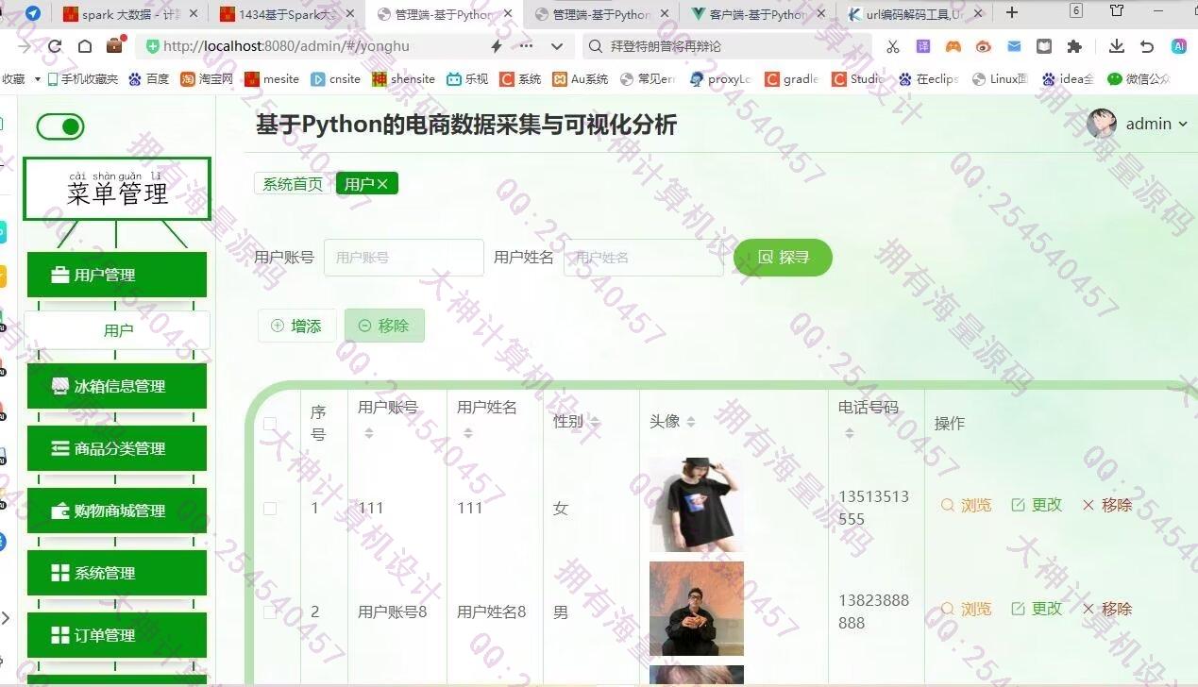Switch to the '1434基于Spark' browser tab
This screenshot has width=1198, height=687.
point(285,14)
